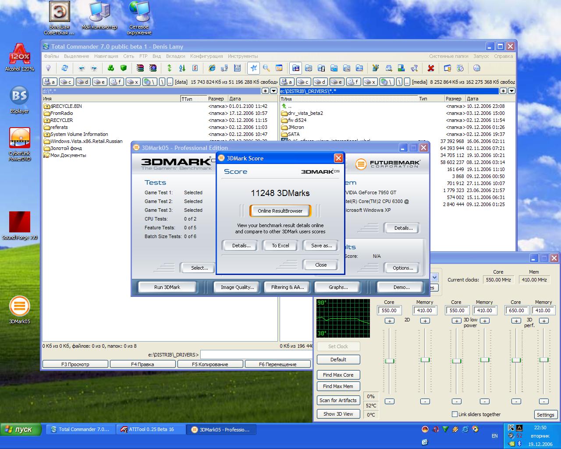The image size is (561, 449).
Task: Click the lightbulb icon in Total Commander toolbar
Action: click(x=49, y=68)
